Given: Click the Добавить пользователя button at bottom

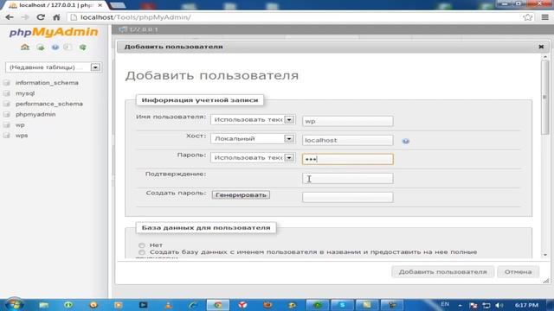Looking at the screenshot, I should [x=442, y=272].
